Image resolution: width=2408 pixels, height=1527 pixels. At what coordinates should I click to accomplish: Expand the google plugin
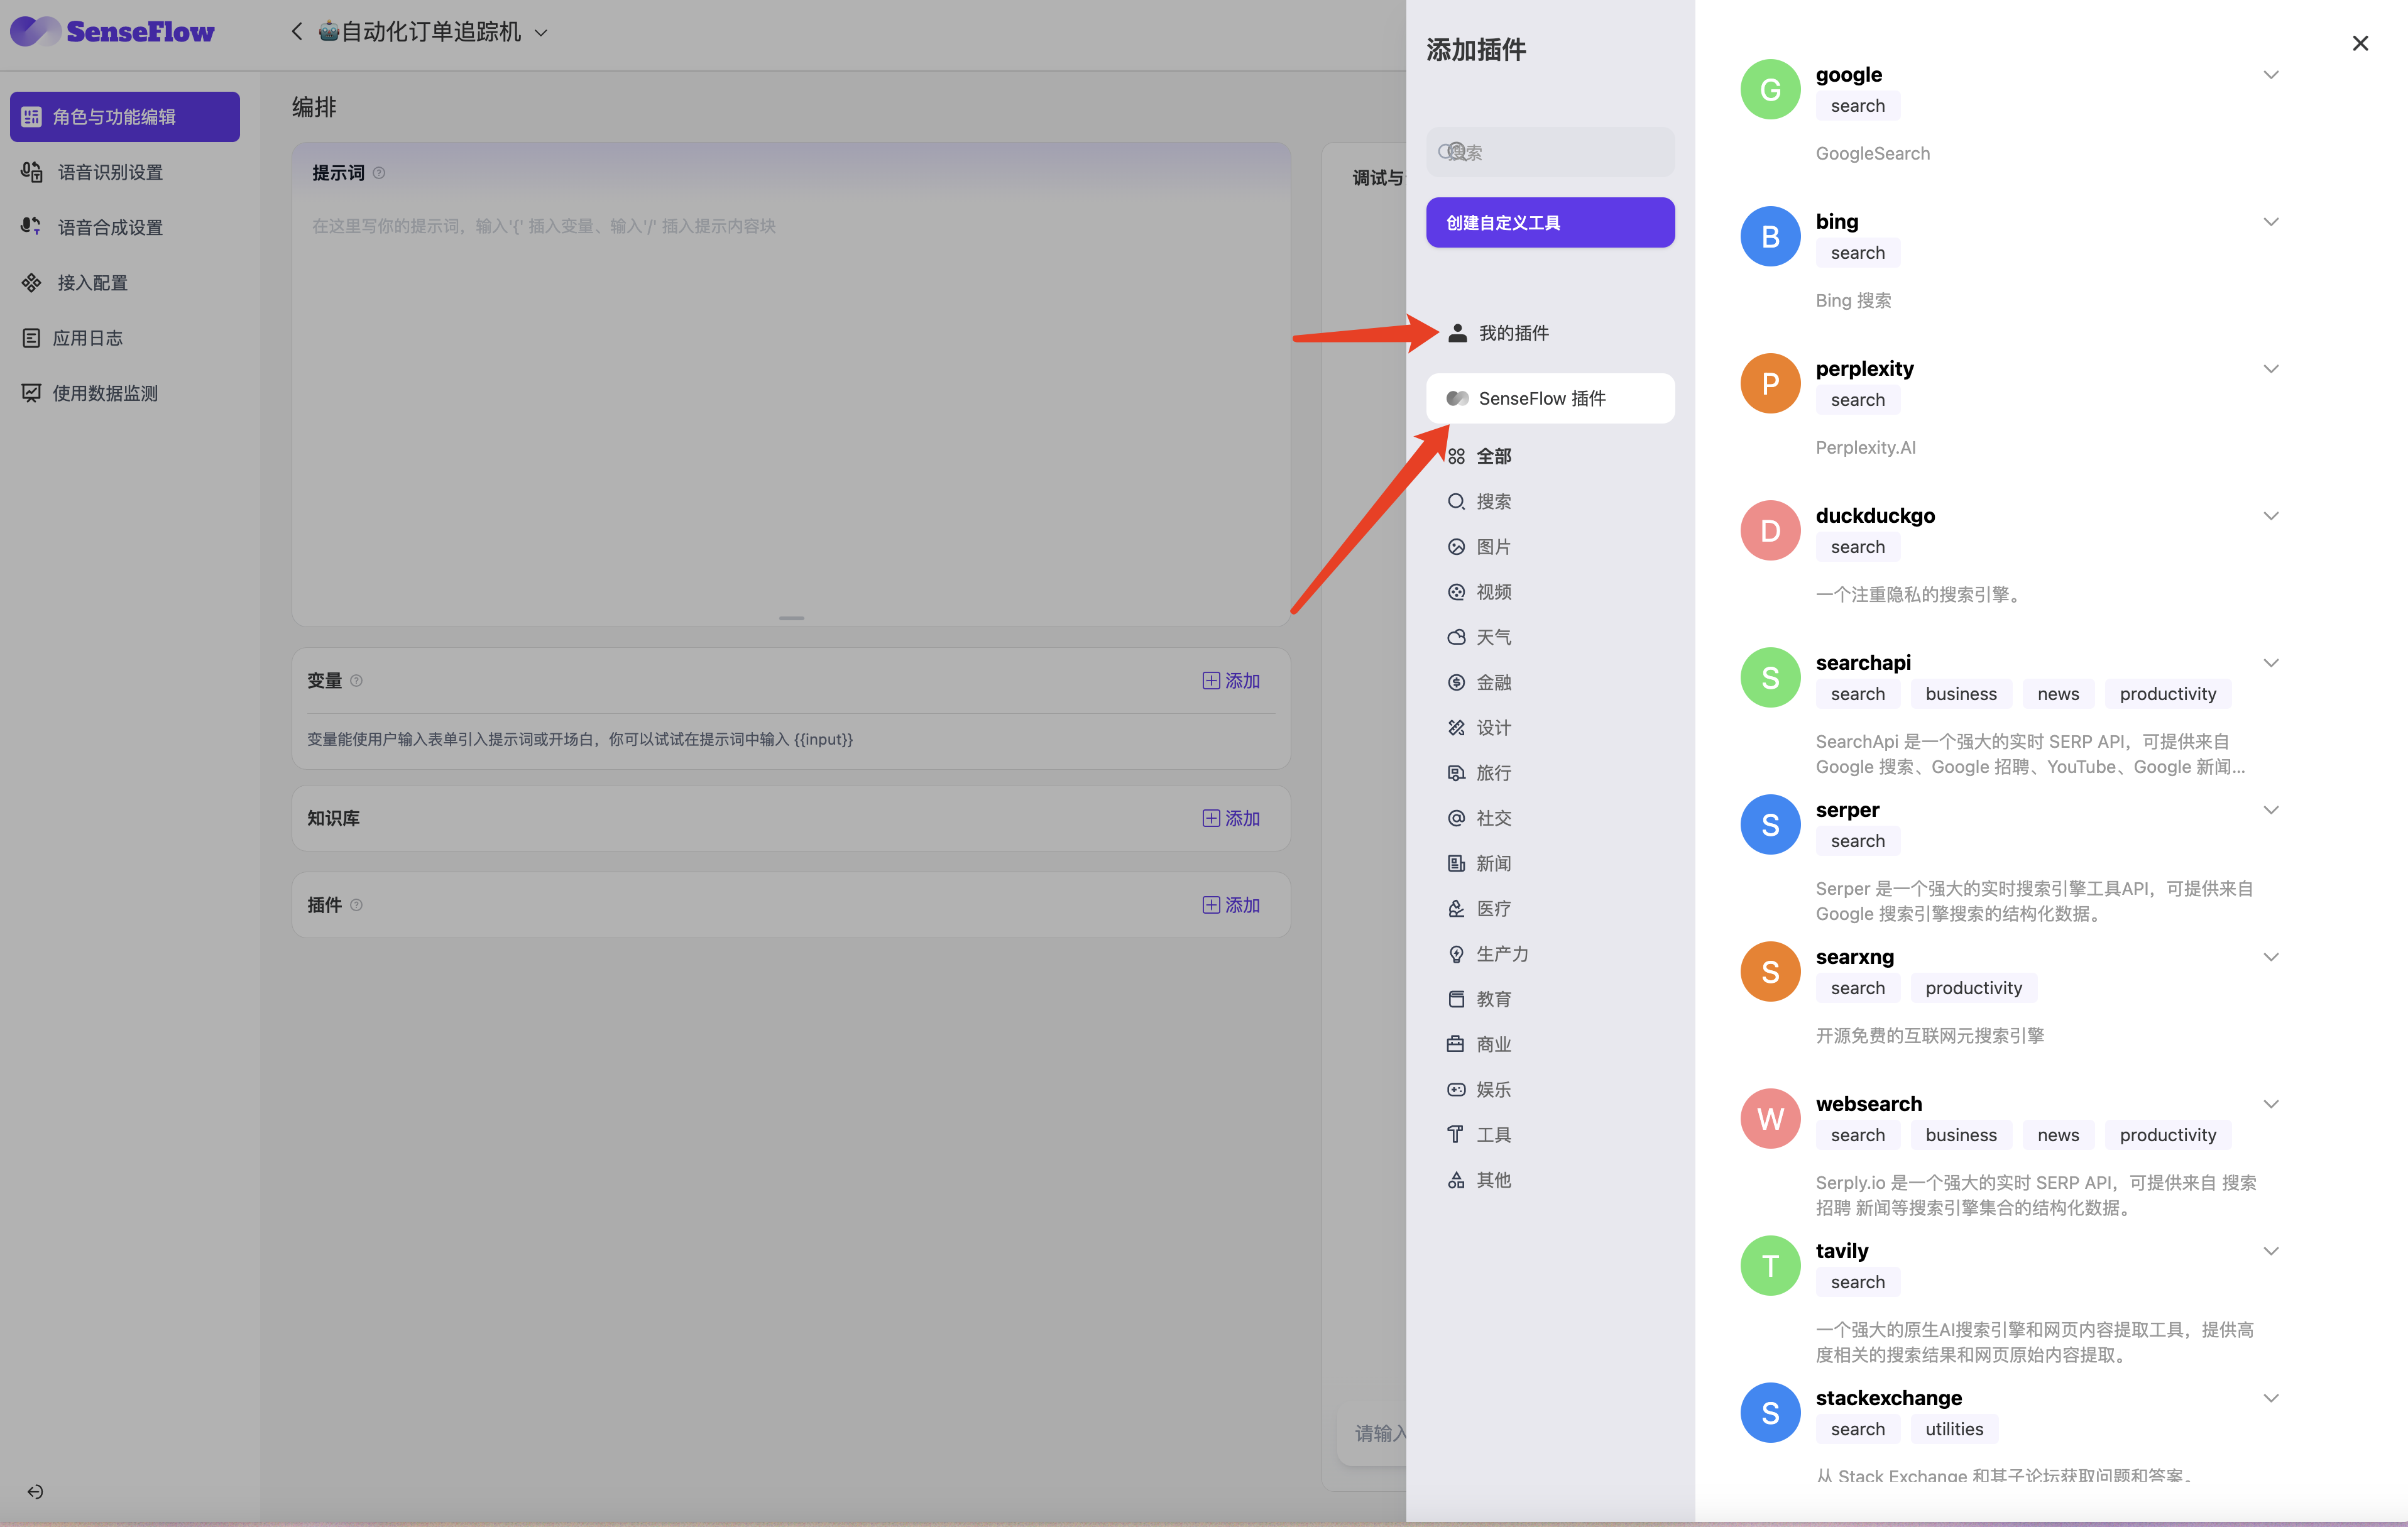pyautogui.click(x=2271, y=75)
